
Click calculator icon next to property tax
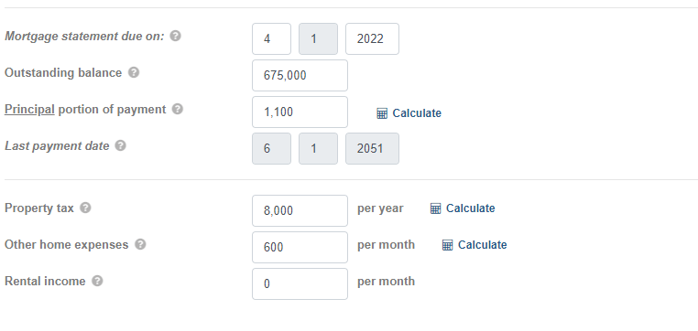(435, 208)
